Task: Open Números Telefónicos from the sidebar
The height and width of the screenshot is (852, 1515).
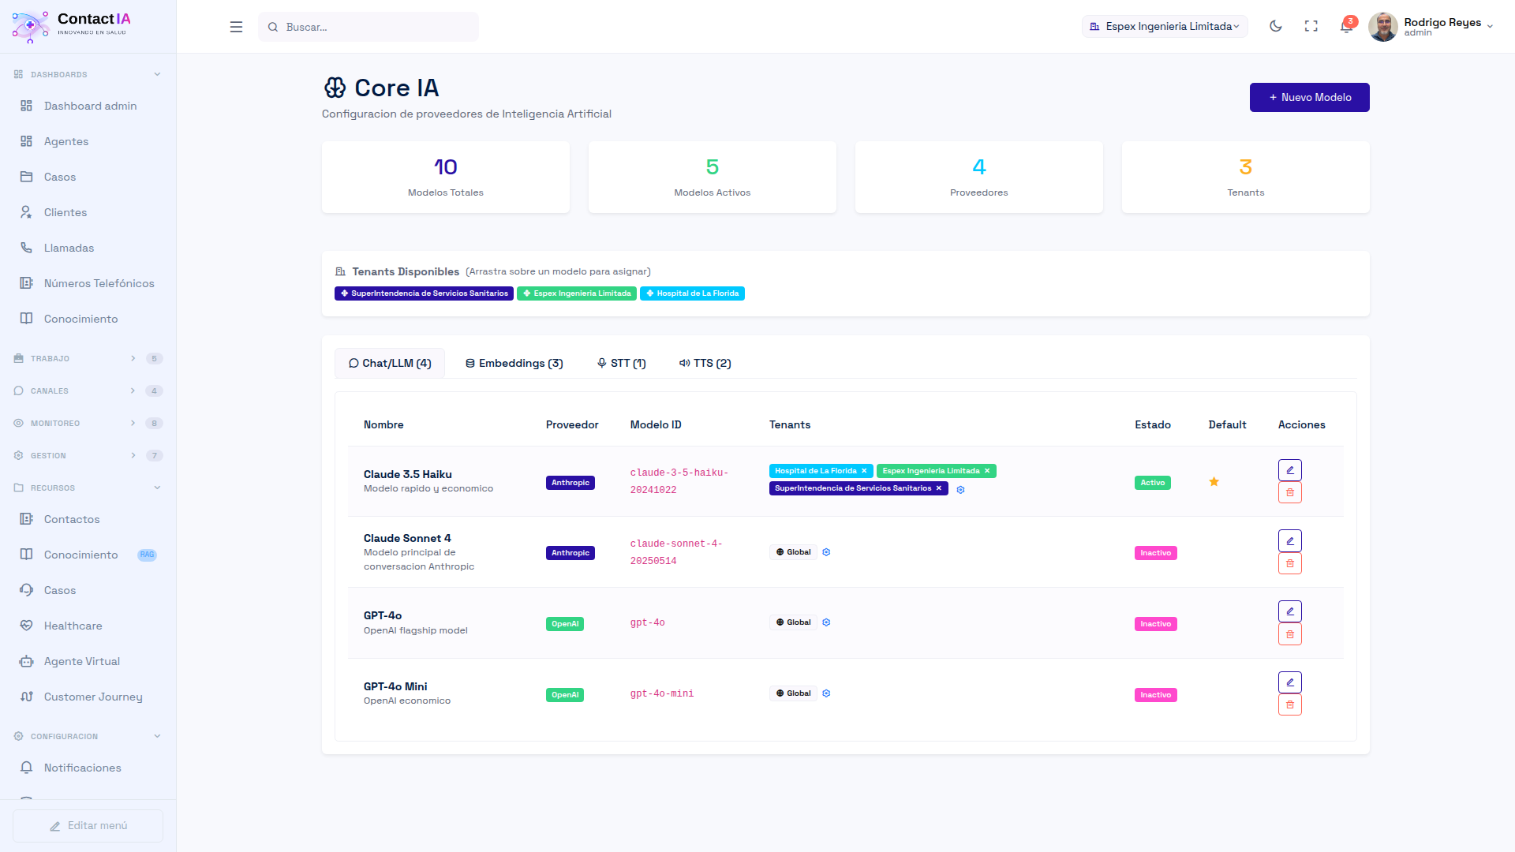Action: pos(100,282)
